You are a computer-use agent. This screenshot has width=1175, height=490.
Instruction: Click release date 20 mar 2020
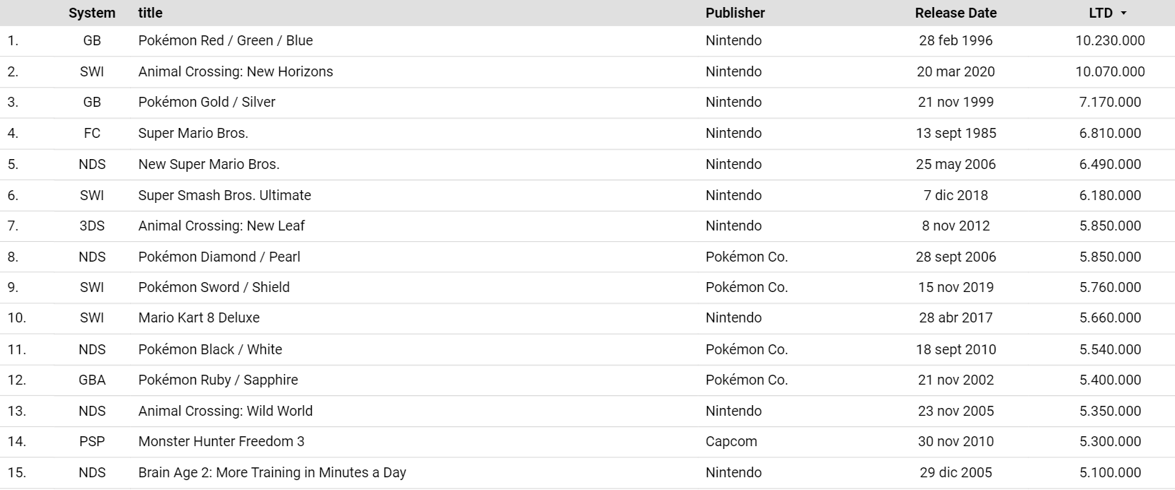[956, 71]
